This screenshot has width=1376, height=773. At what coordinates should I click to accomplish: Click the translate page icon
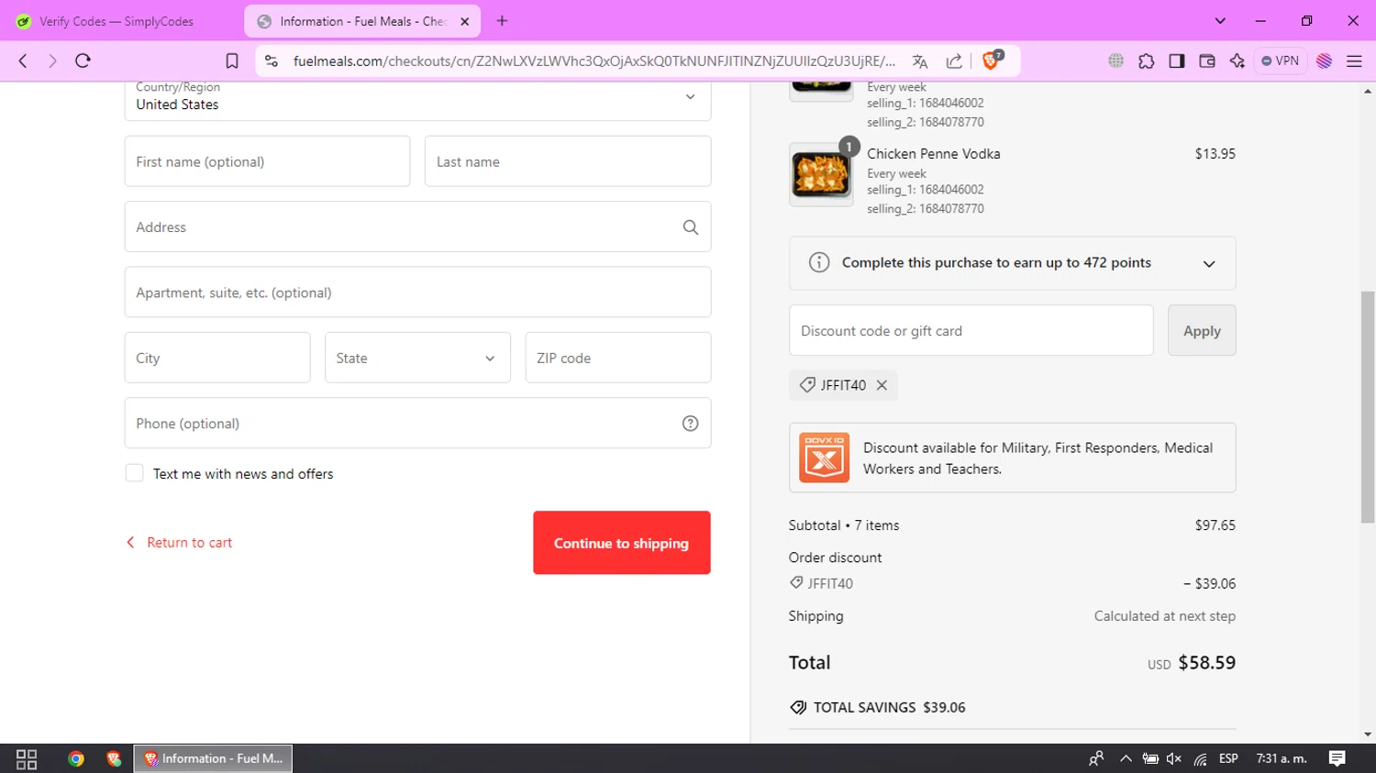point(920,61)
